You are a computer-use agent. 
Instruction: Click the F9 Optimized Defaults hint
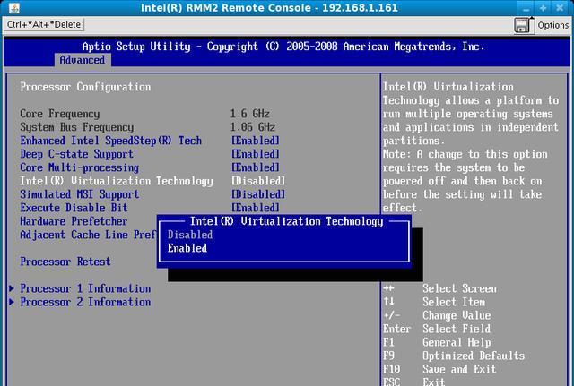(x=454, y=356)
